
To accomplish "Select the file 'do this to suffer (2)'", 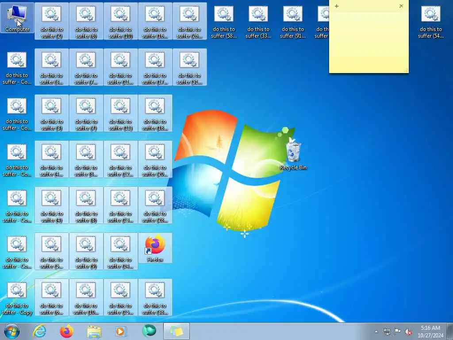I will click(52, 21).
